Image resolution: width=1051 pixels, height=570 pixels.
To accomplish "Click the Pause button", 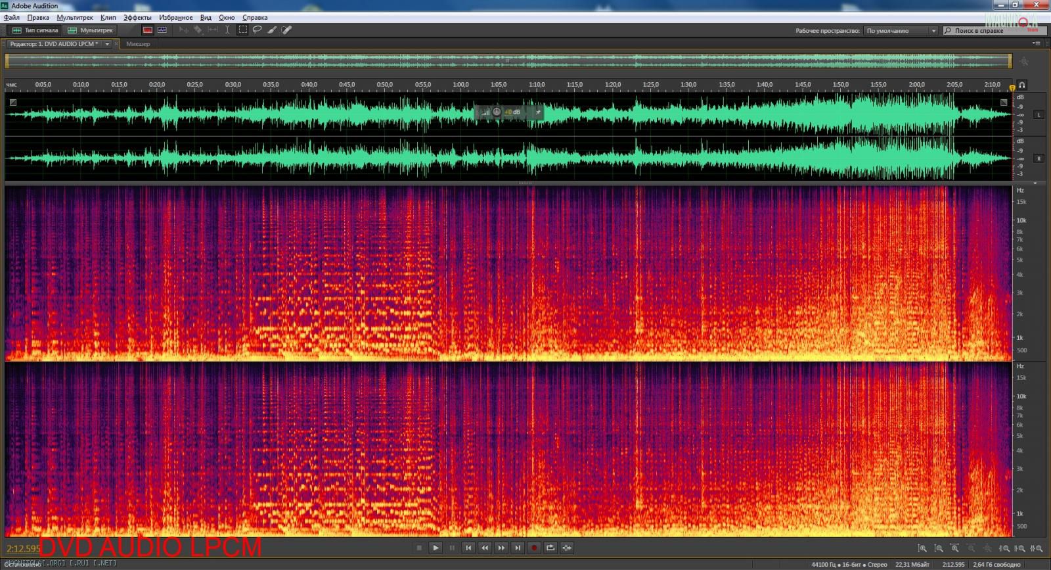I will 452,548.
